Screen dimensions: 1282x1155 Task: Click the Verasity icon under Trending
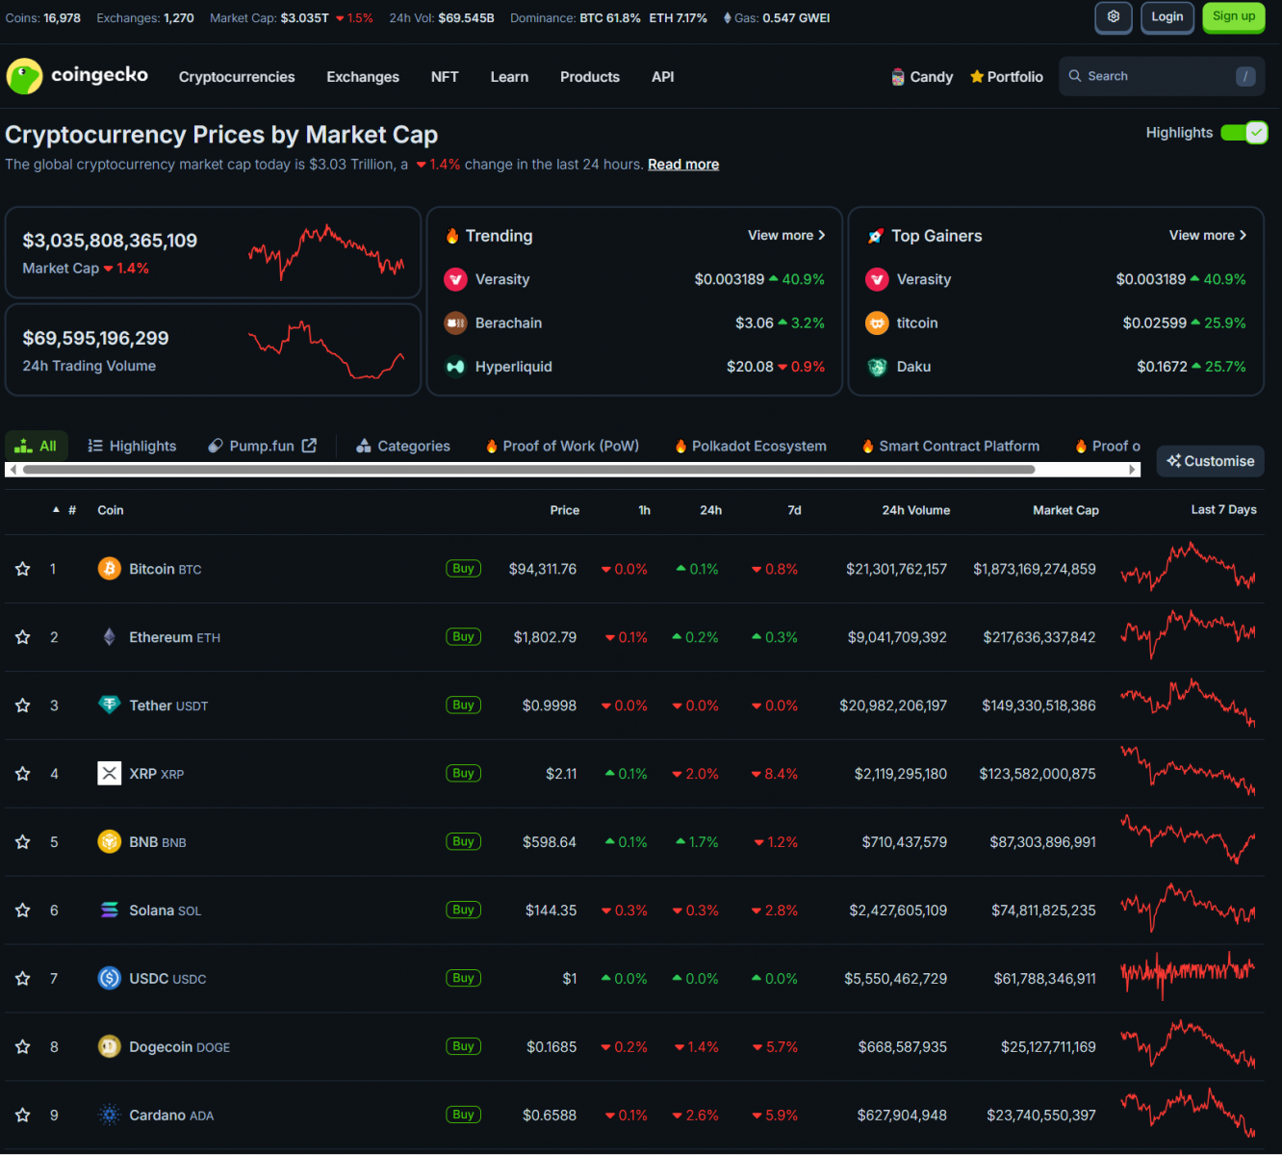coord(455,279)
